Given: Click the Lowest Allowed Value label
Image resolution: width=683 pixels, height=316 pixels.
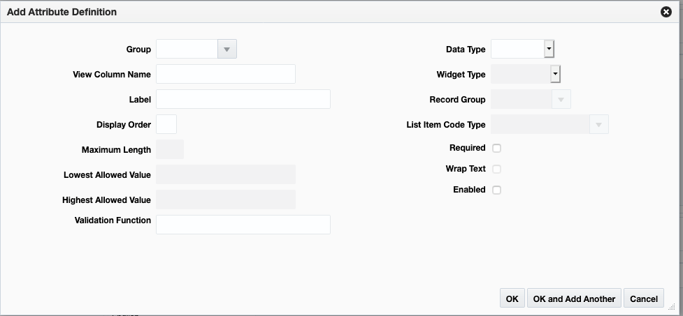Looking at the screenshot, I should point(107,174).
